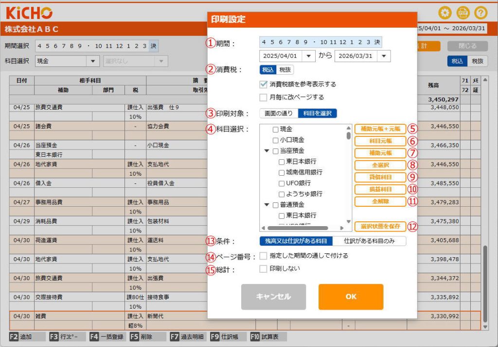Click the 閉じる button in main window
The width and height of the screenshot is (498, 347).
pyautogui.click(x=467, y=46)
